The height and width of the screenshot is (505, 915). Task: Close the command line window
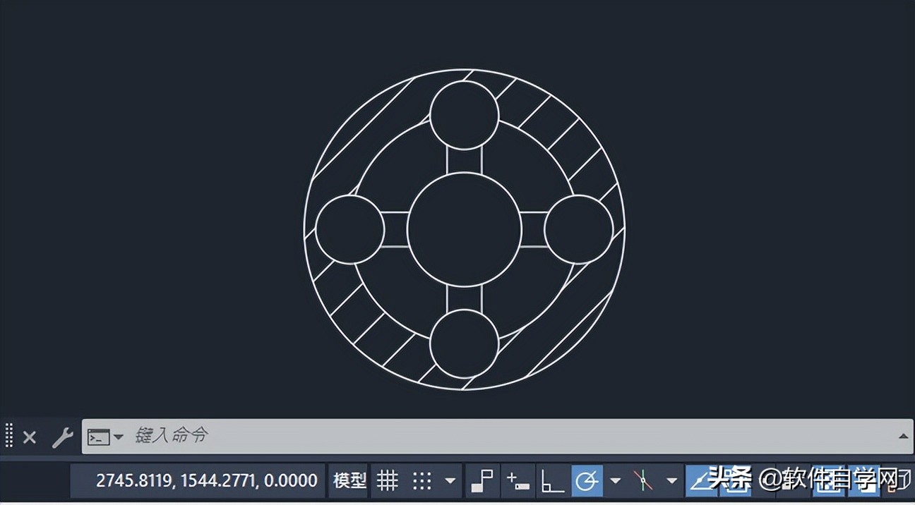[x=29, y=437]
